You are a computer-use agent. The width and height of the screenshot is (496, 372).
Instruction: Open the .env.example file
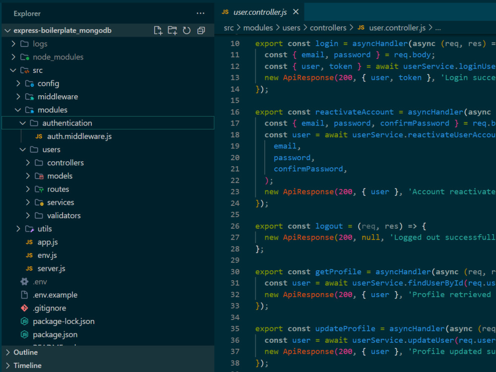point(55,295)
